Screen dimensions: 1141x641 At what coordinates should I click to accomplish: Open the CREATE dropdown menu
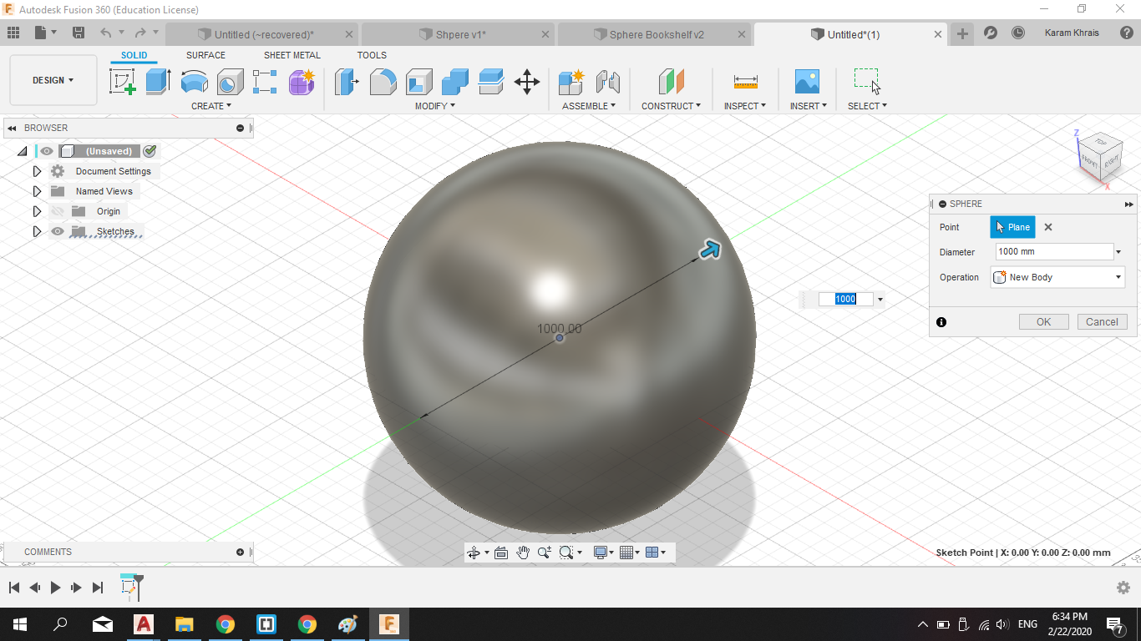[211, 106]
